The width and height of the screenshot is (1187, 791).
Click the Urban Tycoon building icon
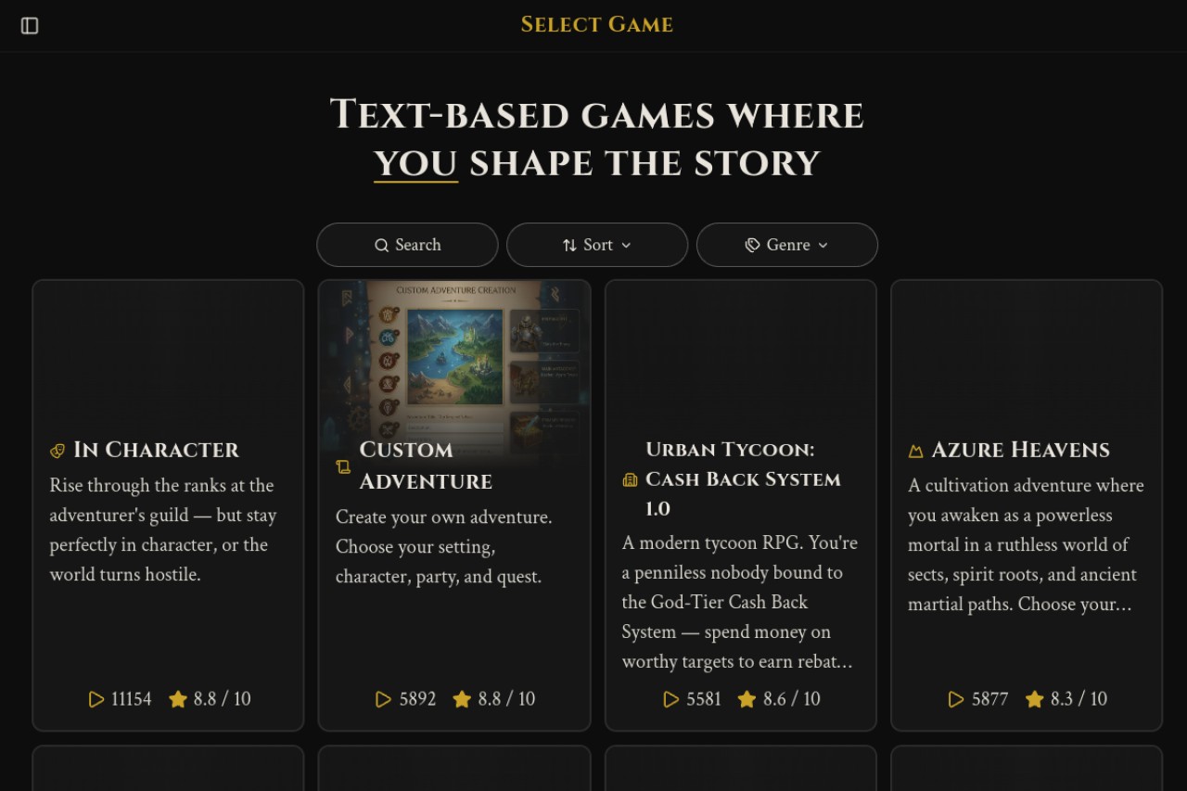630,479
